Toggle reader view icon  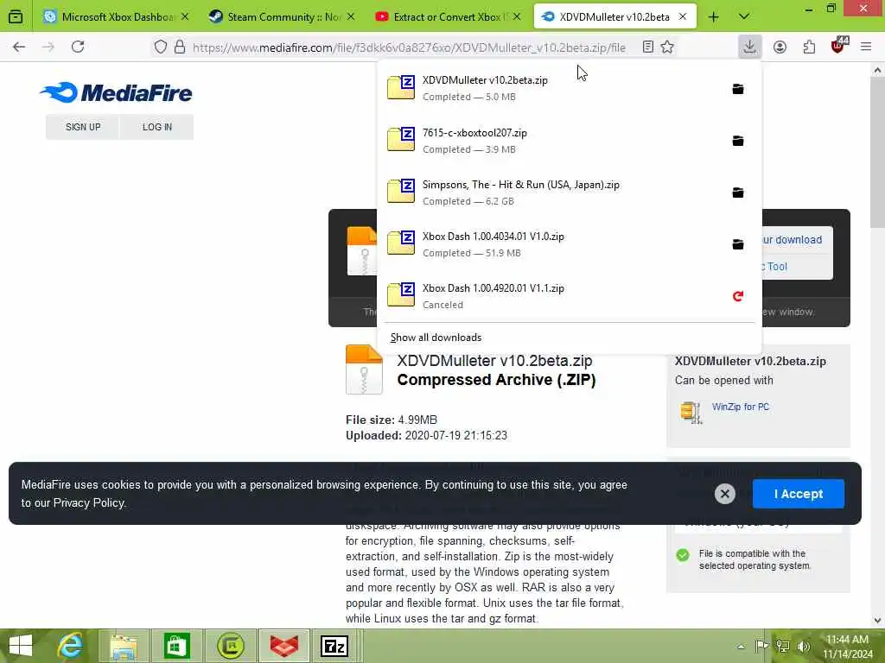(648, 47)
